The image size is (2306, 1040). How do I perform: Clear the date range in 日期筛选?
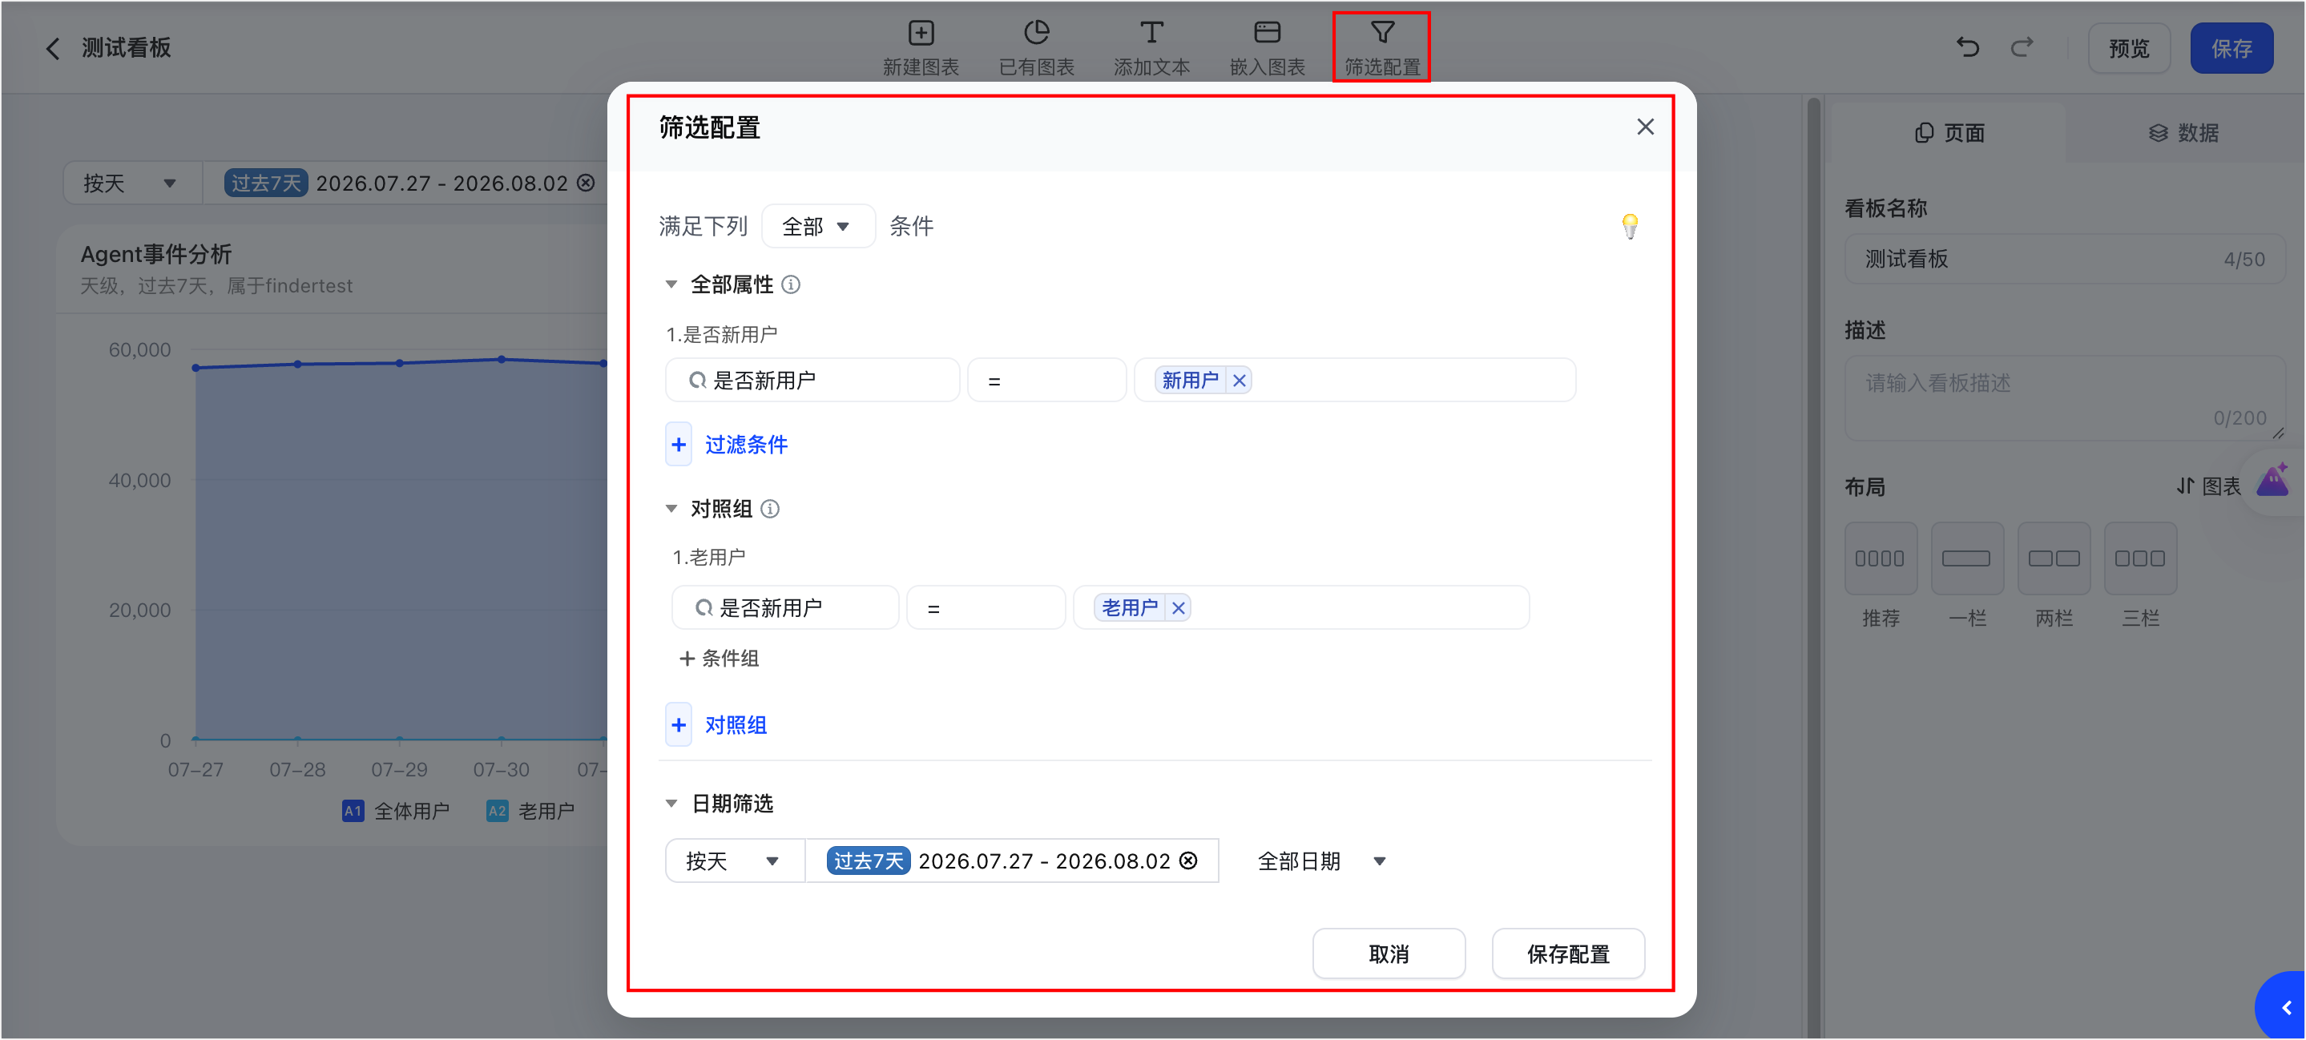tap(1188, 861)
